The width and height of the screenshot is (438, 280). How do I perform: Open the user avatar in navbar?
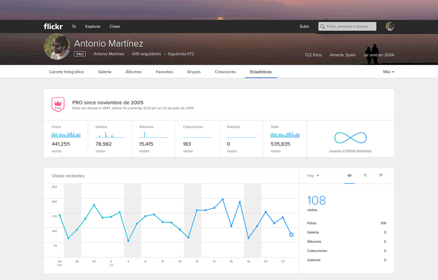[x=390, y=26]
